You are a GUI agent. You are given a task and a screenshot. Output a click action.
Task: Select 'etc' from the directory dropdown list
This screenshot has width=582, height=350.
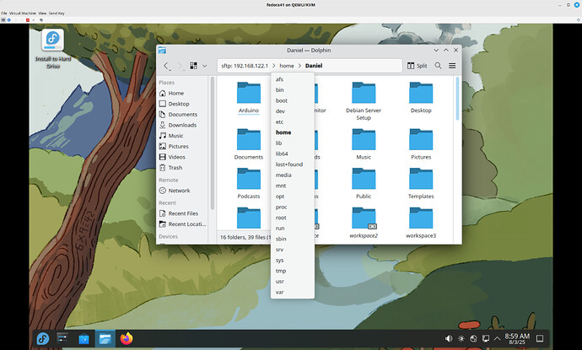(279, 122)
